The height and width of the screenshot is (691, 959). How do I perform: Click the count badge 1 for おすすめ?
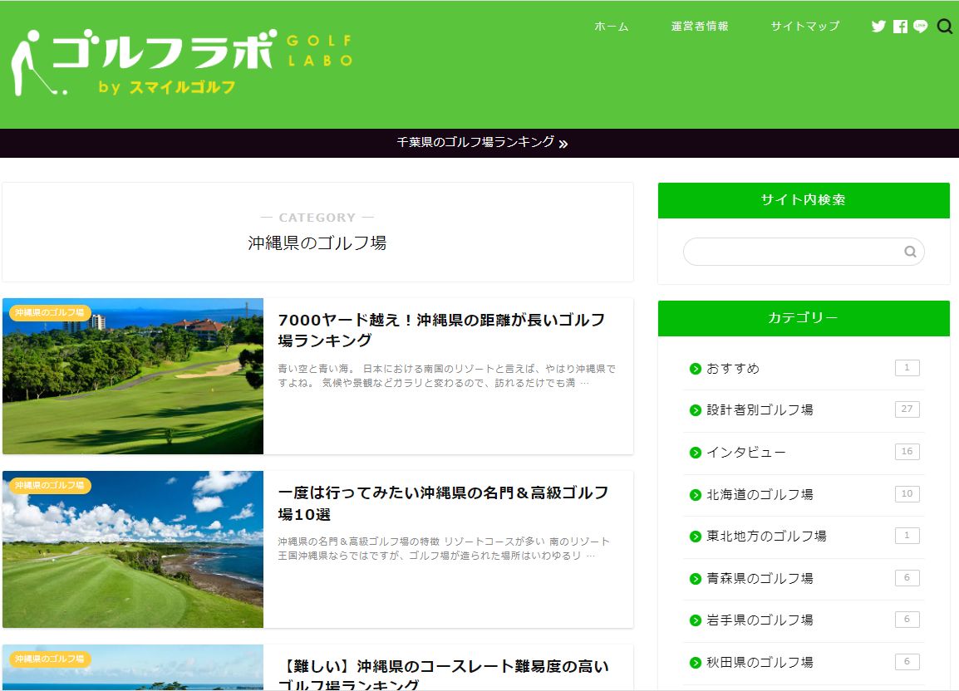tap(907, 368)
